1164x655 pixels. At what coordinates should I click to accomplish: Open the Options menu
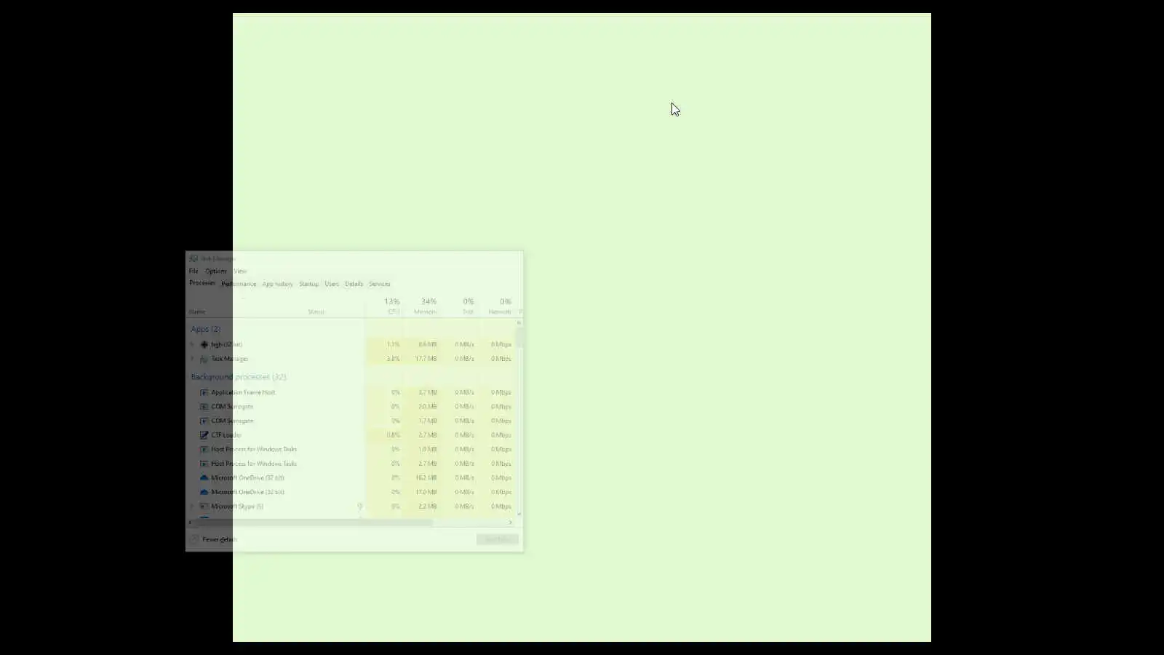[216, 271]
